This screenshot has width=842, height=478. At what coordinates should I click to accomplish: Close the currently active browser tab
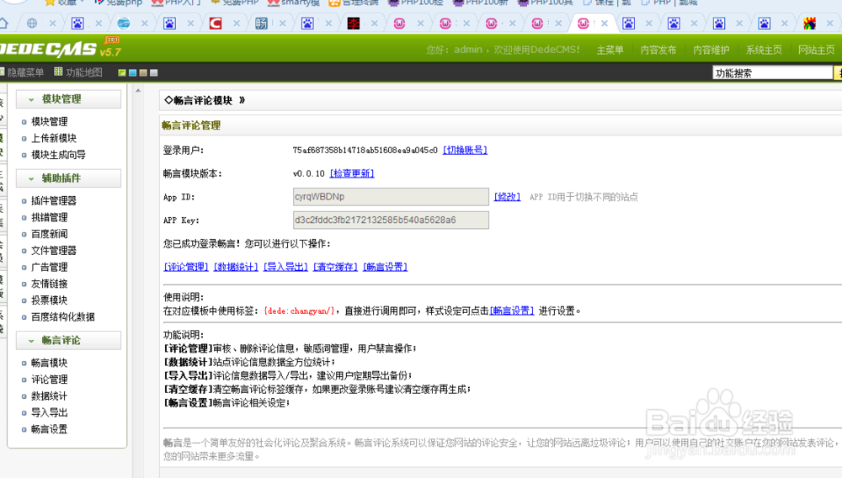pos(605,23)
